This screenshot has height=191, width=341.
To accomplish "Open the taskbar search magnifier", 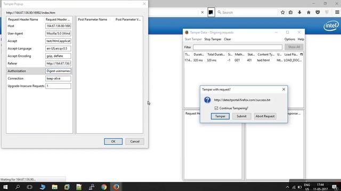I will click(x=18, y=187).
